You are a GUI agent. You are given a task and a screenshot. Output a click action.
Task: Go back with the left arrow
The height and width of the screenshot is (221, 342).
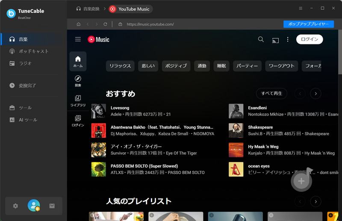pos(88,24)
